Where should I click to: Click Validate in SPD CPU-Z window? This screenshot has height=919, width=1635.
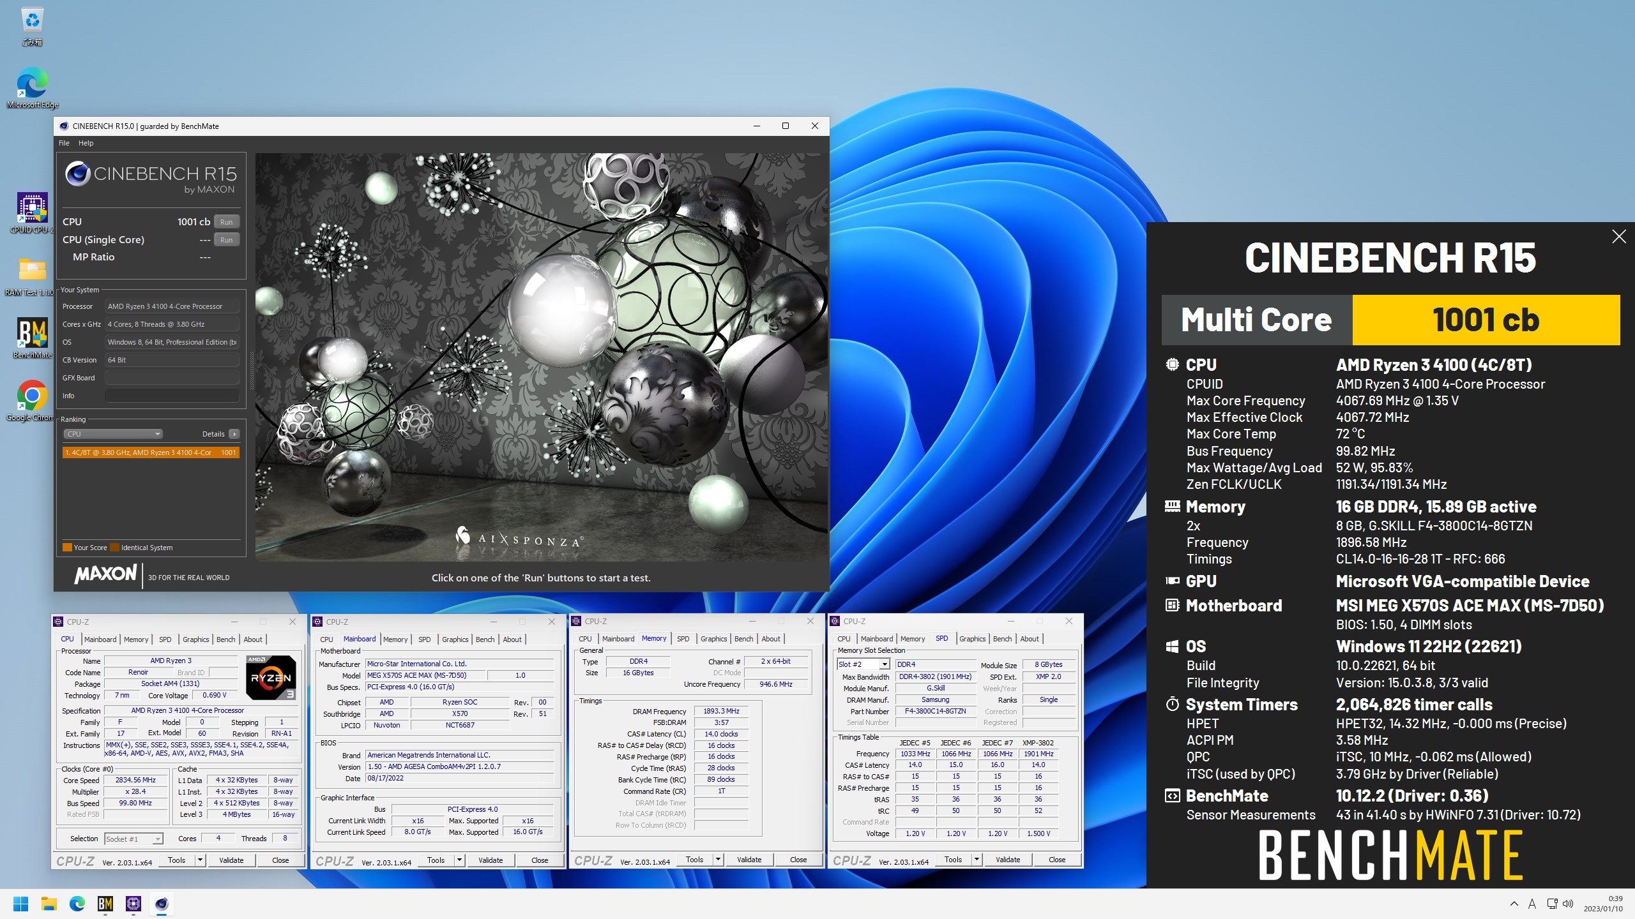point(1008,860)
